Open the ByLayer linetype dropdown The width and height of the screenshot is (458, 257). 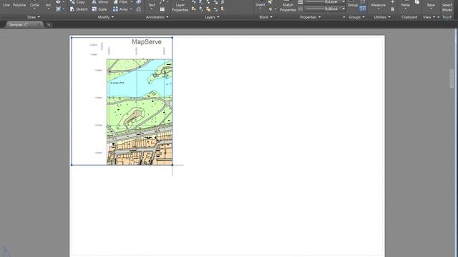click(343, 2)
